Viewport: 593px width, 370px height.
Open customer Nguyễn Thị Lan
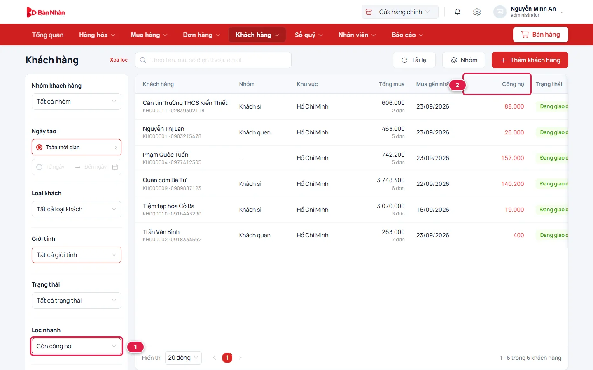[x=163, y=129]
